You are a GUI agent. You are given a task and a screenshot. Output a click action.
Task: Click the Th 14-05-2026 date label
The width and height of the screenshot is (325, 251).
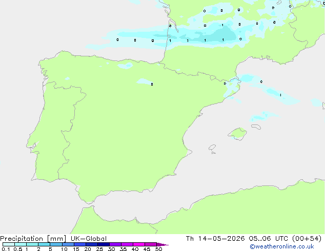(x=215, y=239)
